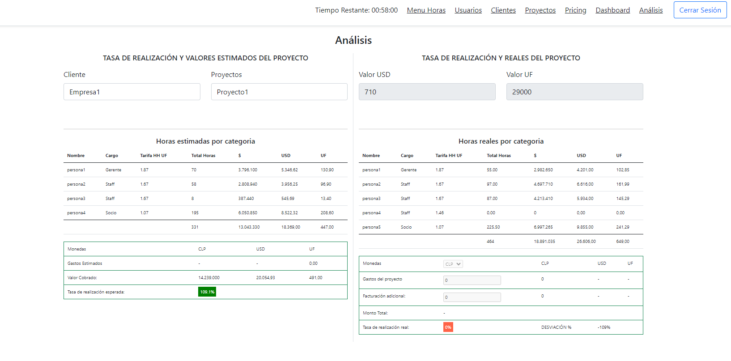731x361 pixels.
Task: Click real total hours value 464
Action: click(490, 242)
